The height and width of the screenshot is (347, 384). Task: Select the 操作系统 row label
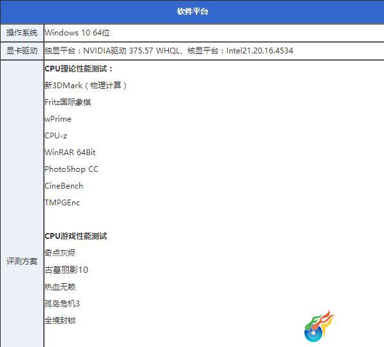(22, 33)
